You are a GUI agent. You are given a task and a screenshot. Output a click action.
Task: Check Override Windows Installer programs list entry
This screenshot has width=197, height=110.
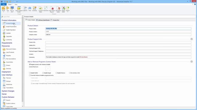click(30, 75)
